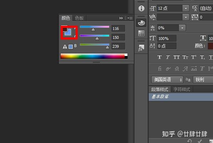
Task: Toggle discretionary ligatures st option
Action: tap(177, 68)
